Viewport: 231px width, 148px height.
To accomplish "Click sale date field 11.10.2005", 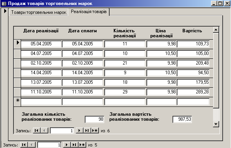I will (41, 92).
